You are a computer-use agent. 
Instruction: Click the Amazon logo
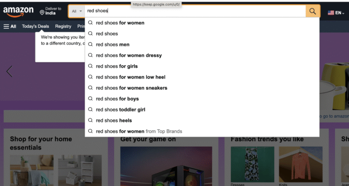click(18, 11)
